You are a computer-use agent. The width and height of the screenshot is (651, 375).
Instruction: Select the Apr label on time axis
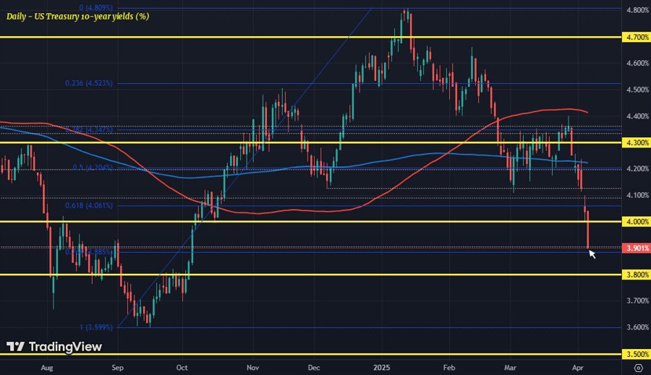point(578,367)
